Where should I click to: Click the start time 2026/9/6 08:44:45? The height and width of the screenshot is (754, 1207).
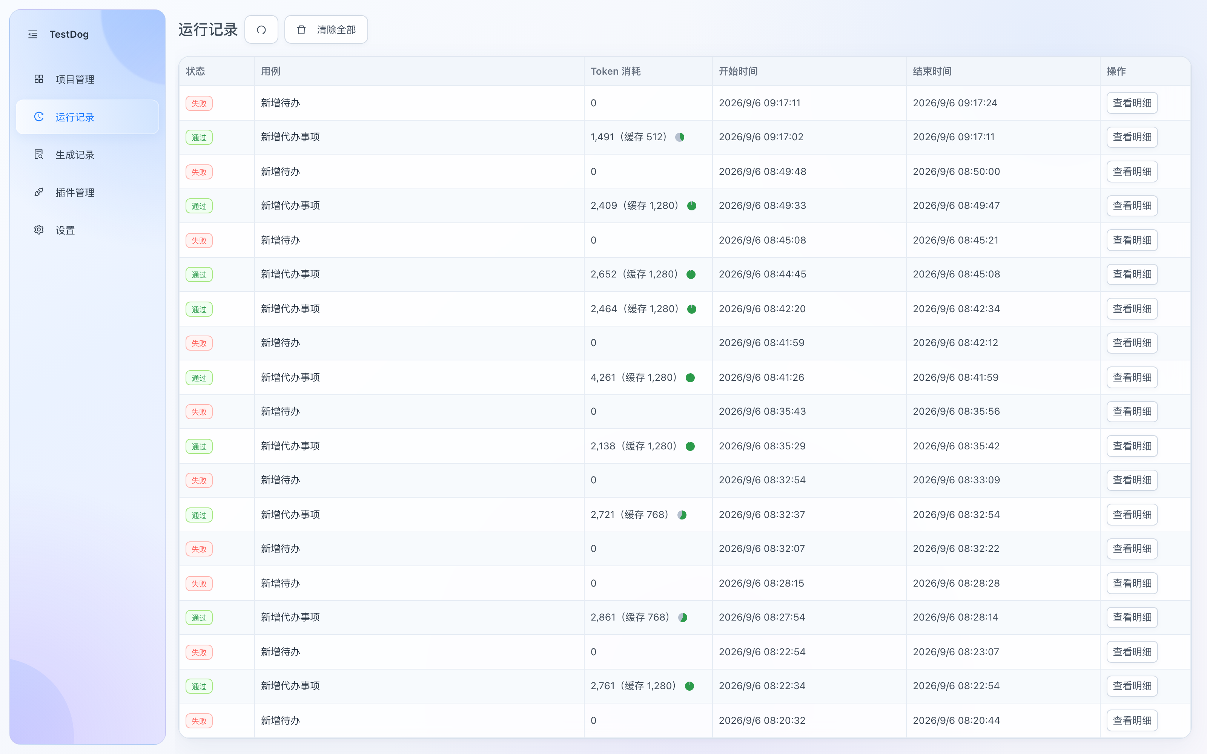coord(763,274)
